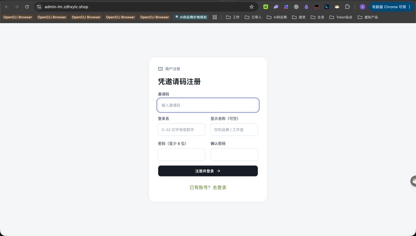Open site info icon in address bar
Viewport: 416px width, 236px height.
pyautogui.click(x=39, y=7)
